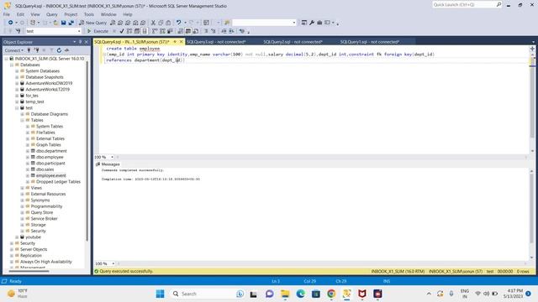Click the Paste clipboard icon
This screenshot has height=302, width=538.
point(168,23)
